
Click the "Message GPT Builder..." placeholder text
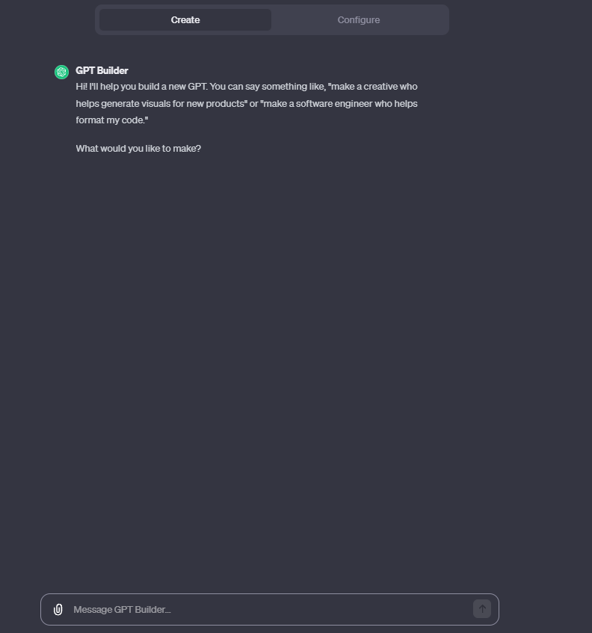click(122, 610)
